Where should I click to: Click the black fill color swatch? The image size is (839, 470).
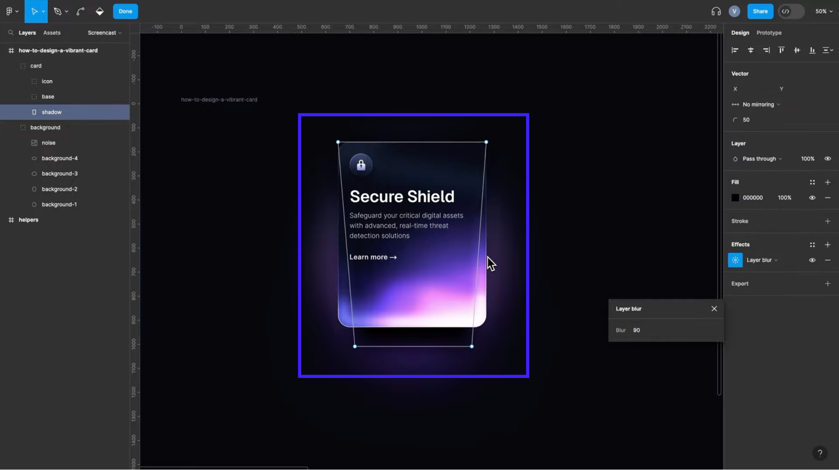tap(735, 198)
